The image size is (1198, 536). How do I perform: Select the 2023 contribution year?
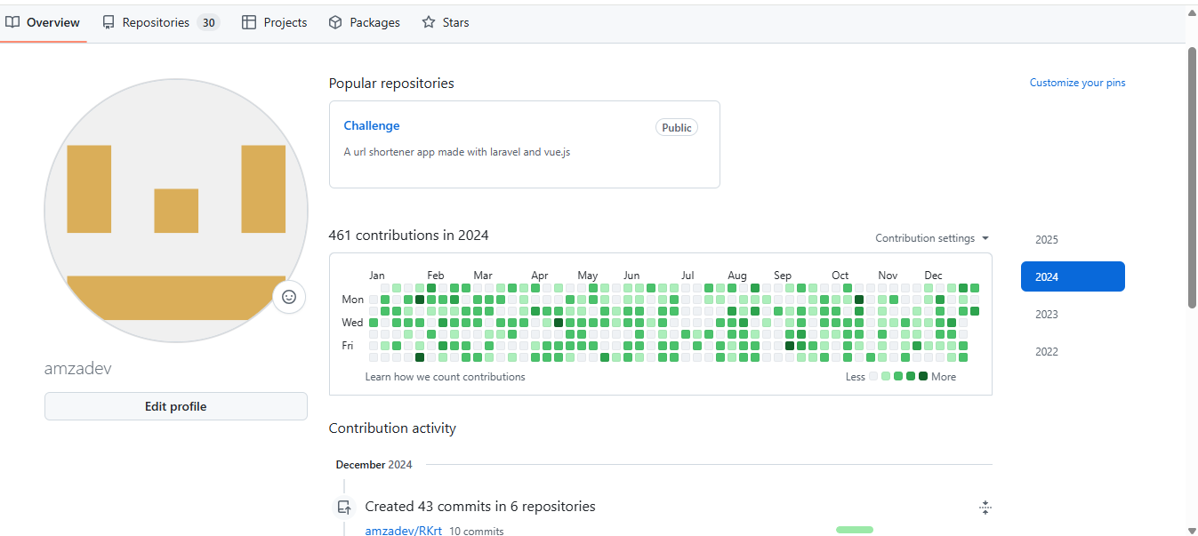1047,315
